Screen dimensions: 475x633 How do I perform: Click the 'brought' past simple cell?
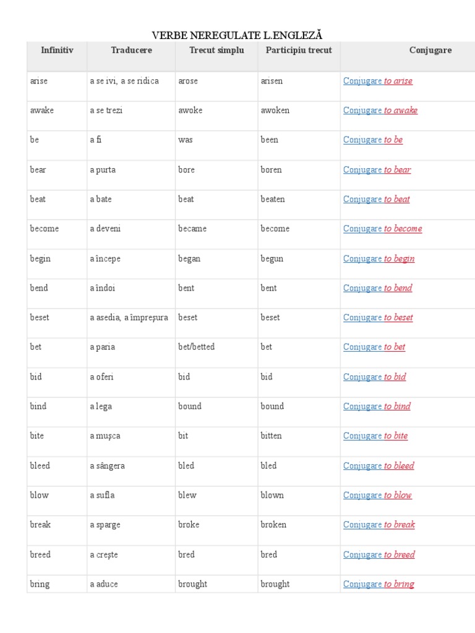pos(192,584)
